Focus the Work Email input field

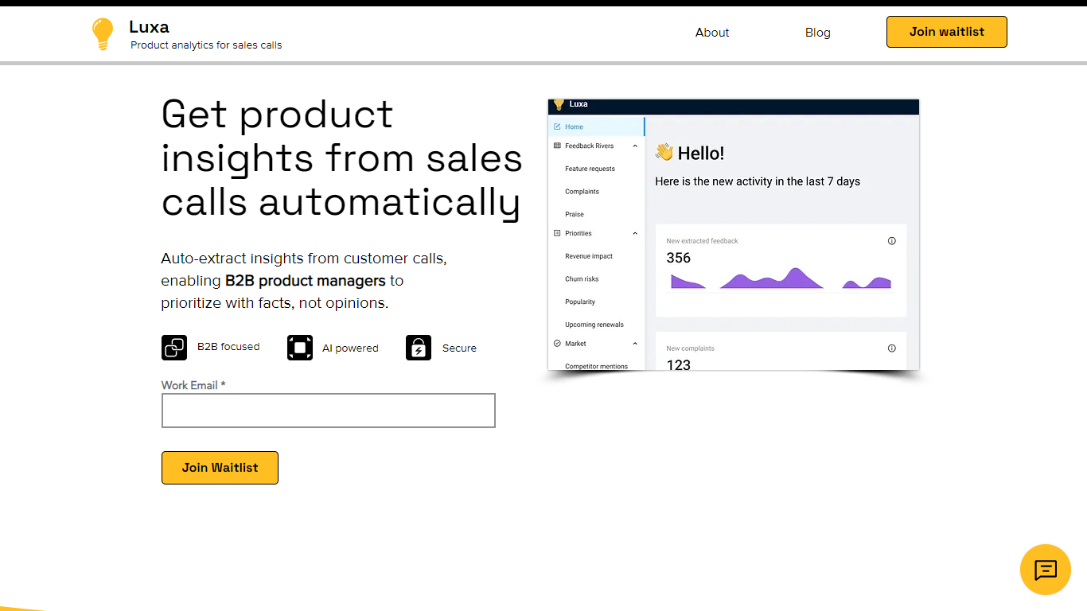pos(328,411)
